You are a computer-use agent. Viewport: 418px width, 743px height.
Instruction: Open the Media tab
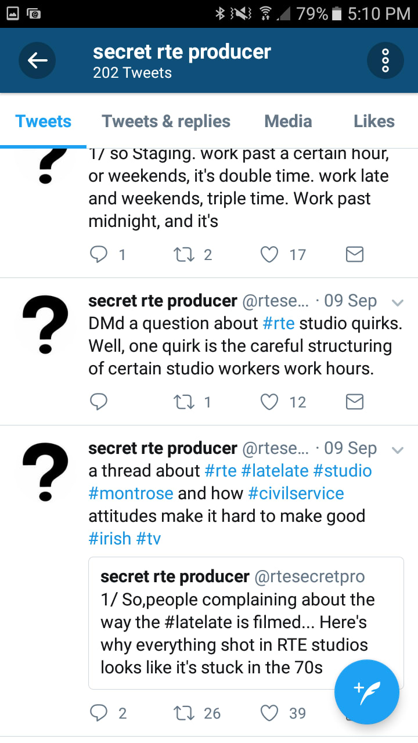(288, 121)
